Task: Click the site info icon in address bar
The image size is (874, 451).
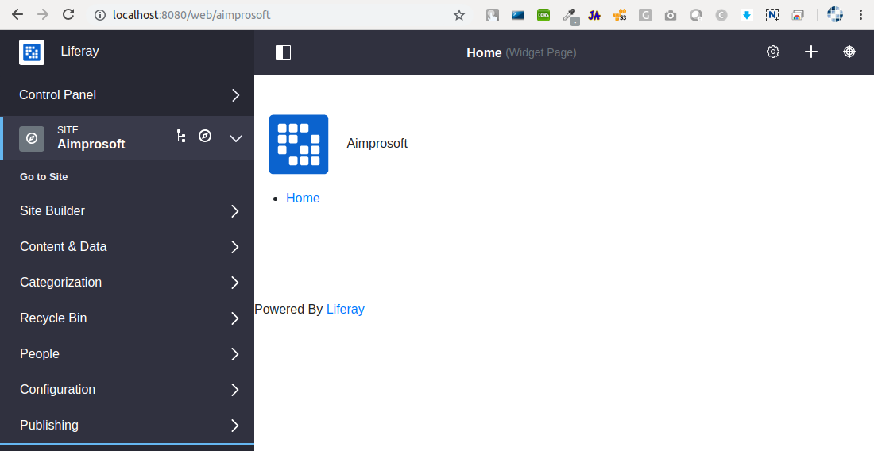Action: (100, 15)
